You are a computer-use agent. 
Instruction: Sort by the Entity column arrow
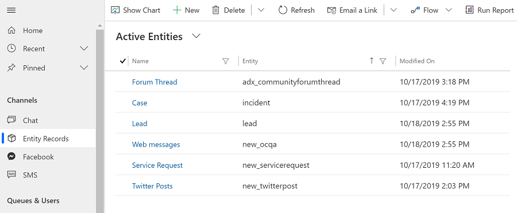(x=372, y=61)
